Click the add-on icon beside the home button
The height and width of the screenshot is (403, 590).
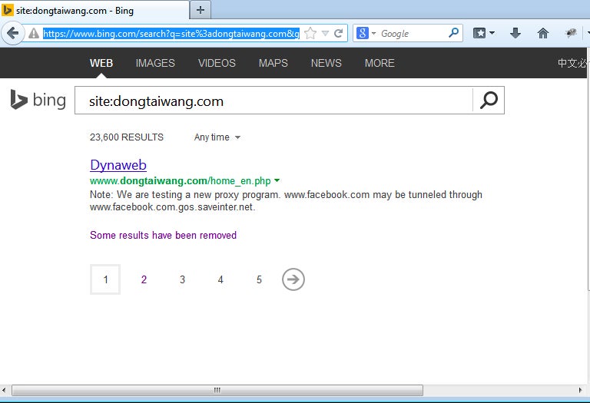pos(571,34)
